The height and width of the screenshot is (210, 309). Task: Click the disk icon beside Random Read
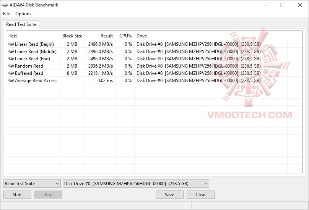tap(11, 66)
